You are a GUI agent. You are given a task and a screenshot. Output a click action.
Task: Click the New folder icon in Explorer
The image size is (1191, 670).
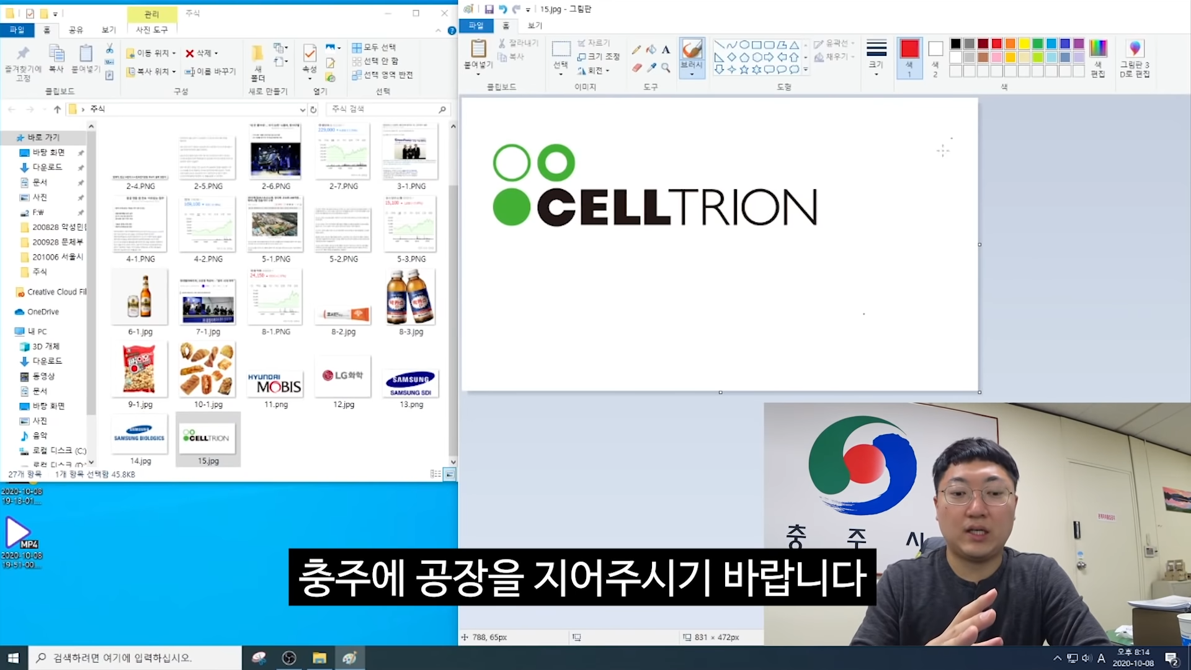pos(257,53)
